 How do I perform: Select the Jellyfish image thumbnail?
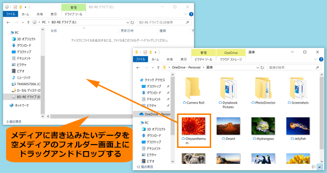[x=298, y=126]
